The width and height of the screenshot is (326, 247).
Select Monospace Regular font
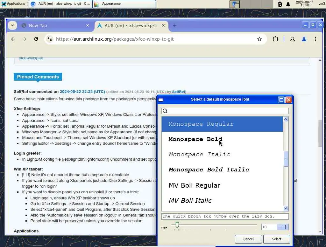click(222, 124)
